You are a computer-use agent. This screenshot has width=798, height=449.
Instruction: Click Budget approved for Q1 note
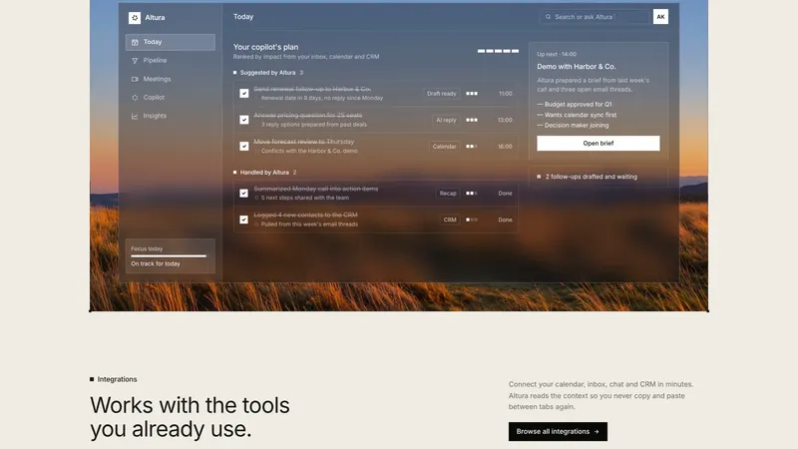575,105
